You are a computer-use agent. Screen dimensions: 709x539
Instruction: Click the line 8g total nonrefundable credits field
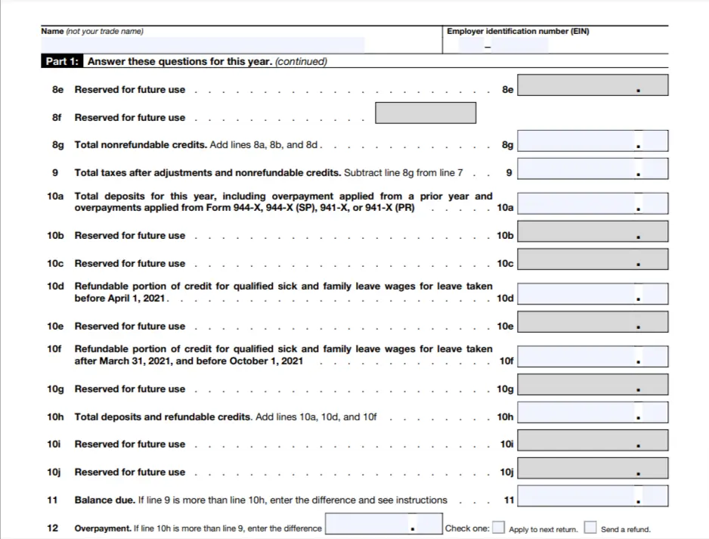[x=593, y=141]
